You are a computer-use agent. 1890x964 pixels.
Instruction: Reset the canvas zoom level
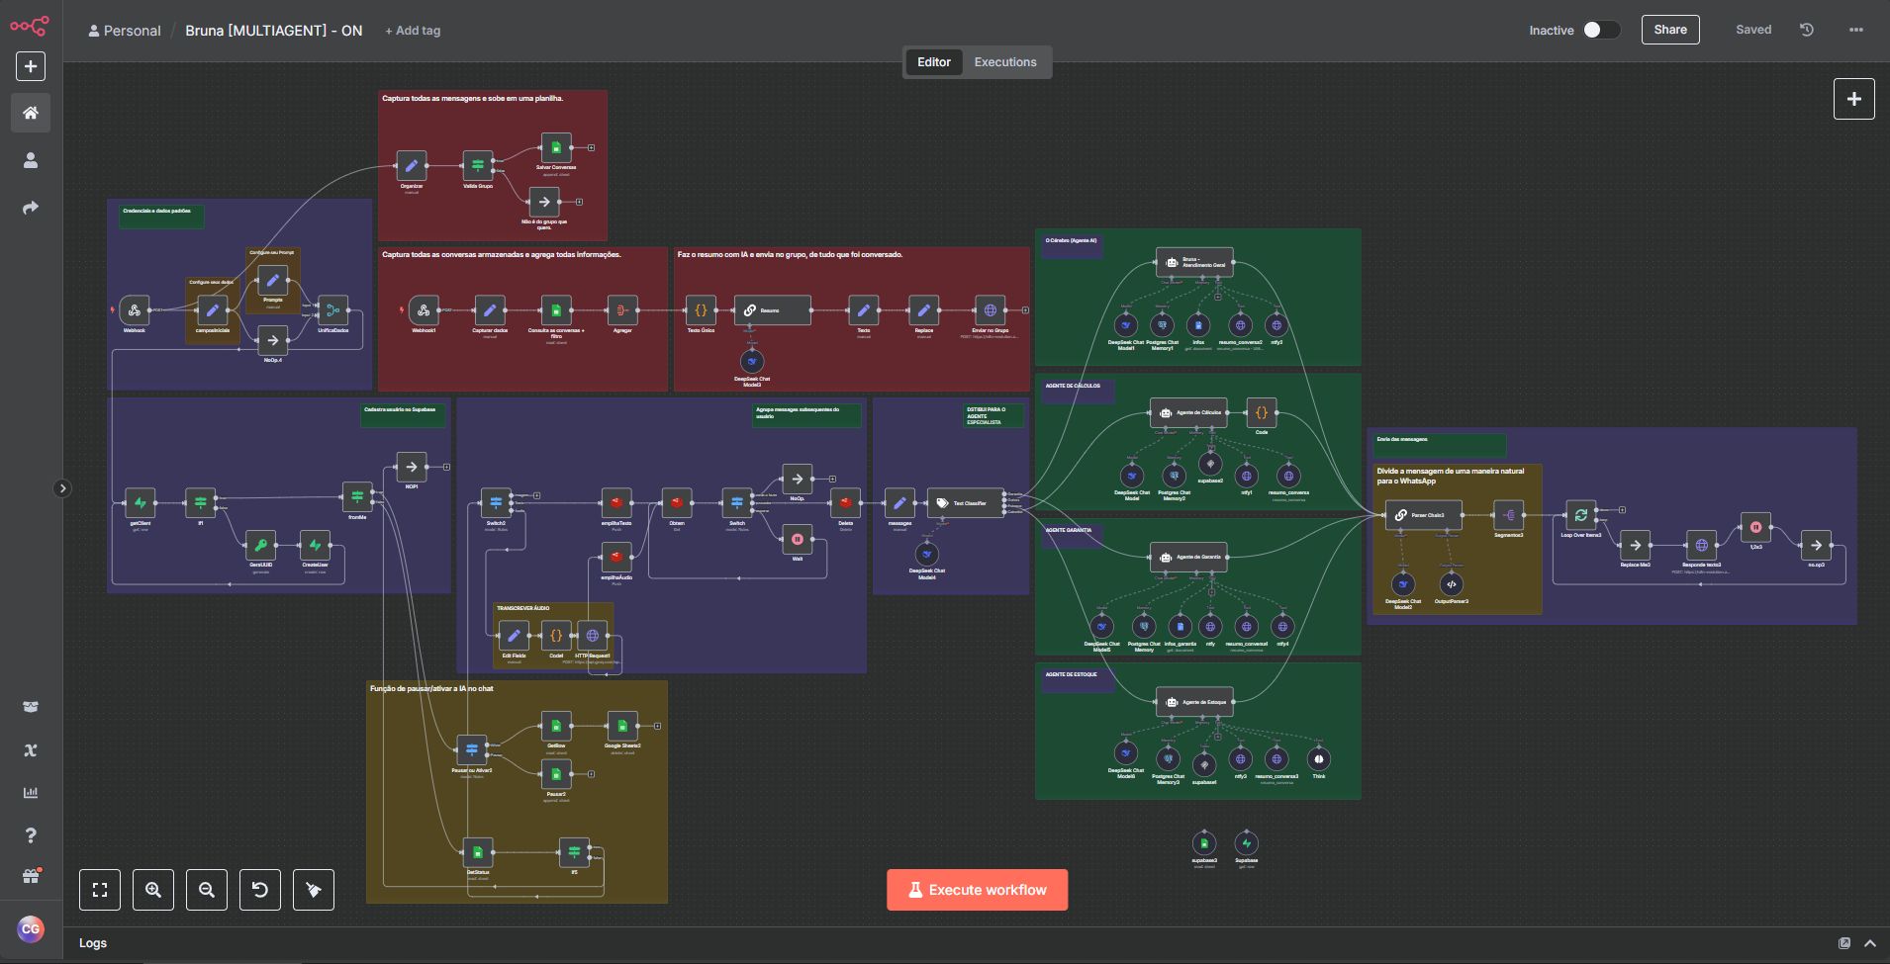pyautogui.click(x=260, y=890)
